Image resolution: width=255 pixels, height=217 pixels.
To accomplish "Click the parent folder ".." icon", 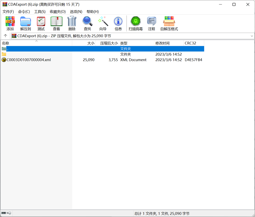I will tap(4, 49).
